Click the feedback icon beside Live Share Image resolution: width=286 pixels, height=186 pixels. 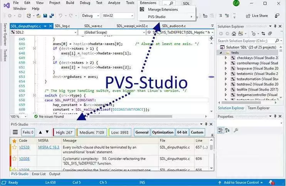click(x=277, y=16)
